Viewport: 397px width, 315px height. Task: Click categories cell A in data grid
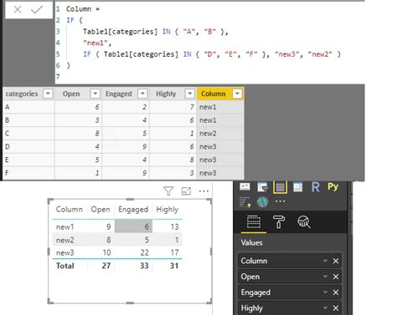28,107
